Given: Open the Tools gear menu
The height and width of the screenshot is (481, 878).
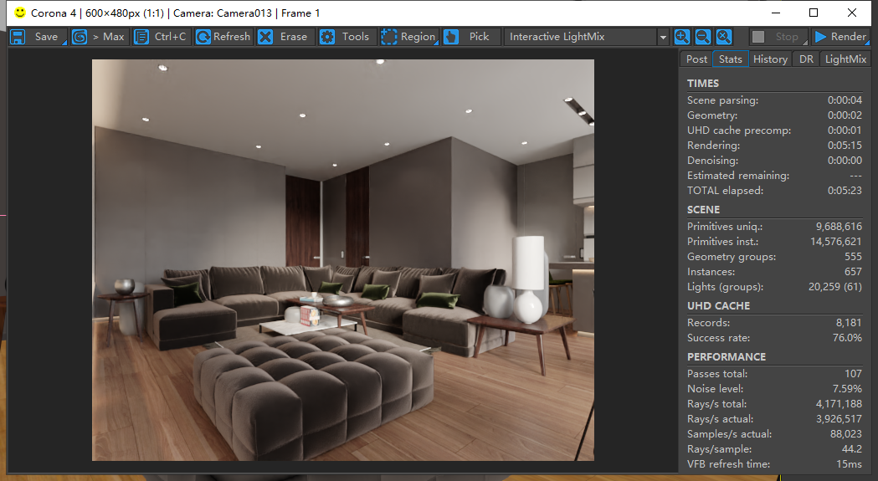Looking at the screenshot, I should (346, 37).
